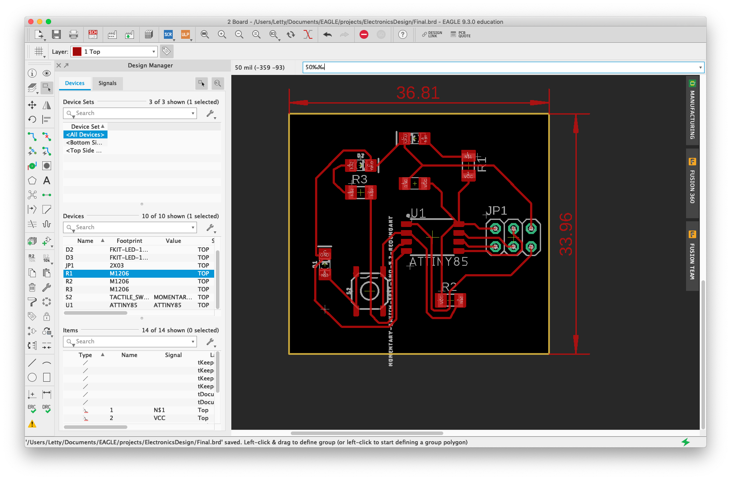The image size is (731, 480).
Task: Select the Route airwire tool
Action: coord(32,136)
